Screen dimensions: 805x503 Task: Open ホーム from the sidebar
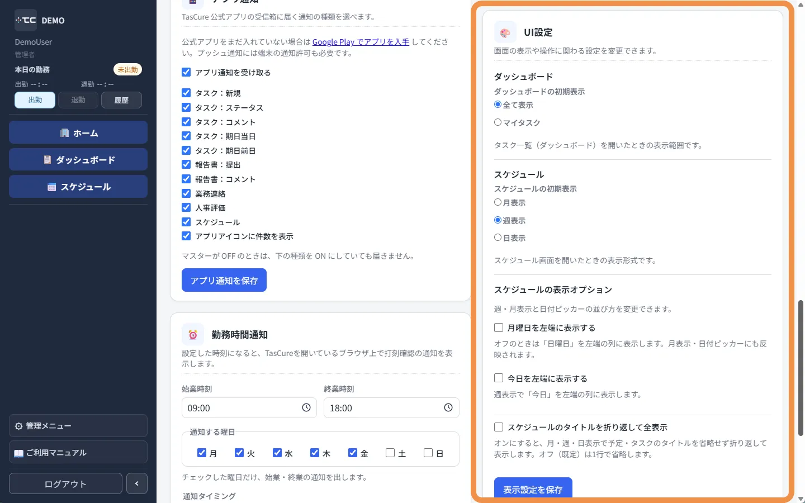point(78,132)
